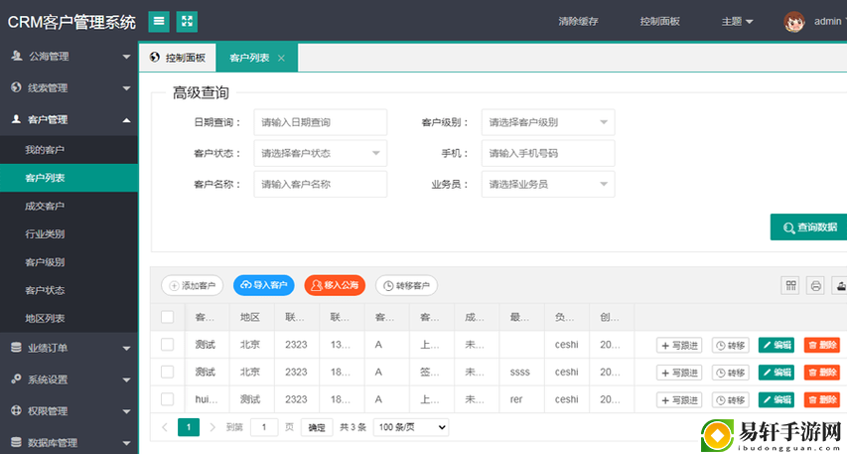Click the 地区 column header
847x454 pixels.
click(x=250, y=317)
